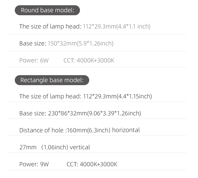Click CCT 4000K+3000K next to Power: 6W
198x178 pixels.
click(89, 60)
